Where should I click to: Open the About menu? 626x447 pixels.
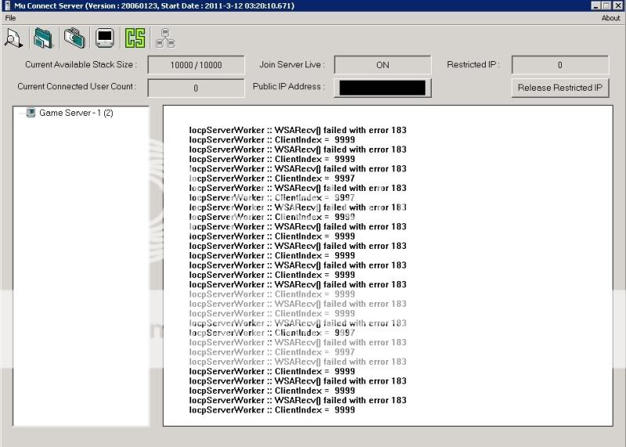(x=610, y=18)
